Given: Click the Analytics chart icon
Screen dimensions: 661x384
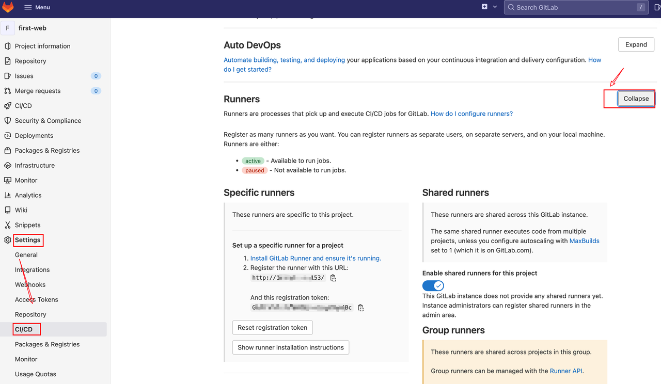Looking at the screenshot, I should coord(7,196).
